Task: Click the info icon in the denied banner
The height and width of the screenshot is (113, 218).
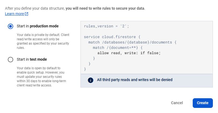Action: pos(91,80)
